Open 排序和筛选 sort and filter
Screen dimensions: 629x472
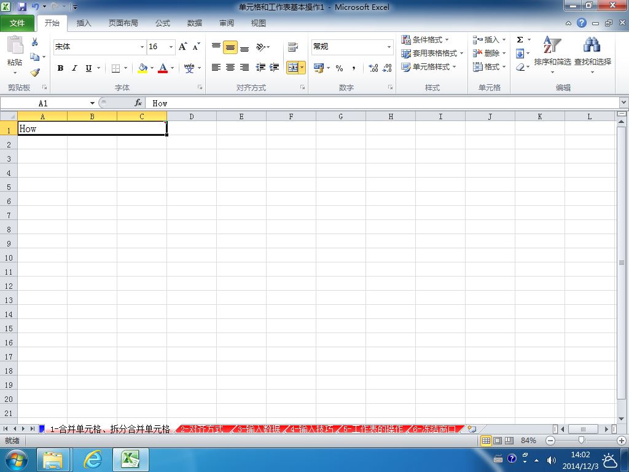click(x=552, y=55)
